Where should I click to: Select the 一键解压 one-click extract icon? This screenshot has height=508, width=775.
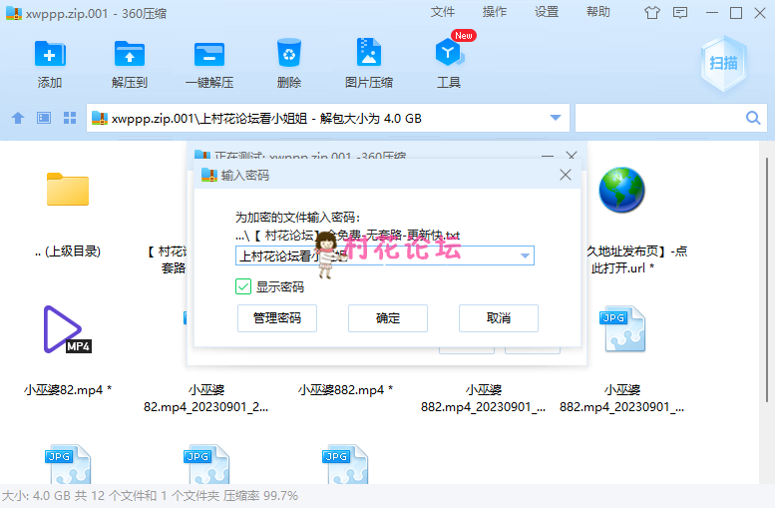(x=209, y=54)
